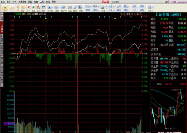
Task: Zoom out with the minus icon above chart
Action: coord(135,14)
